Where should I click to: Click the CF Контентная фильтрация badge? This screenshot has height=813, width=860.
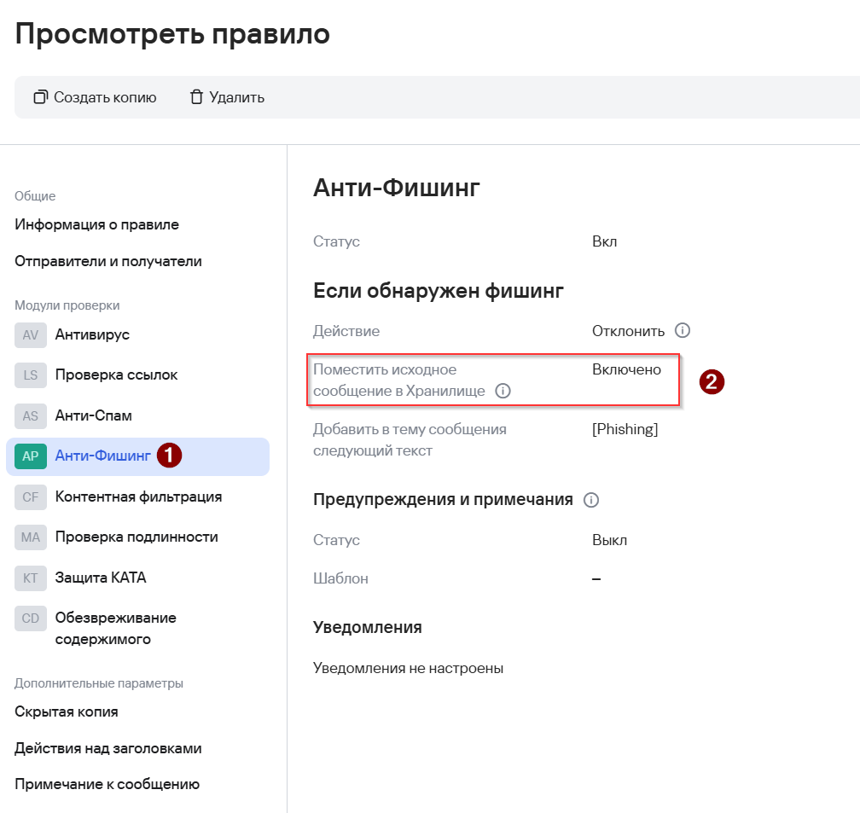(30, 497)
